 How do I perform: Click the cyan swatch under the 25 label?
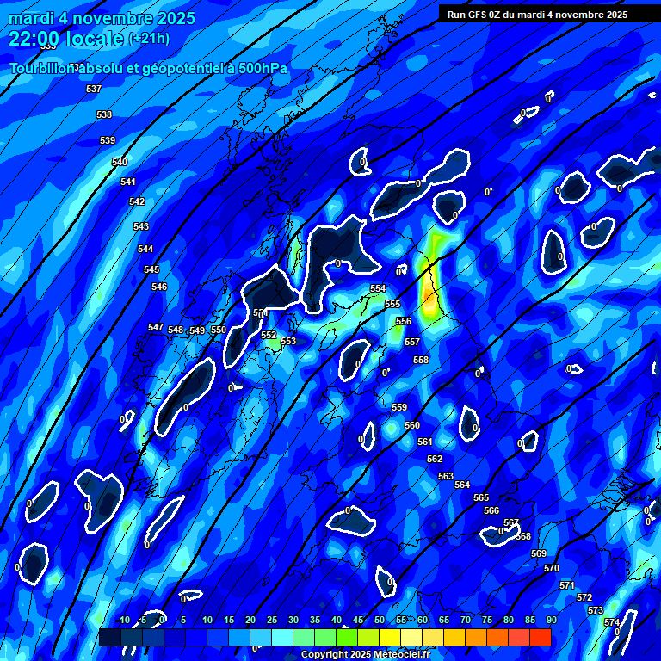click(282, 638)
